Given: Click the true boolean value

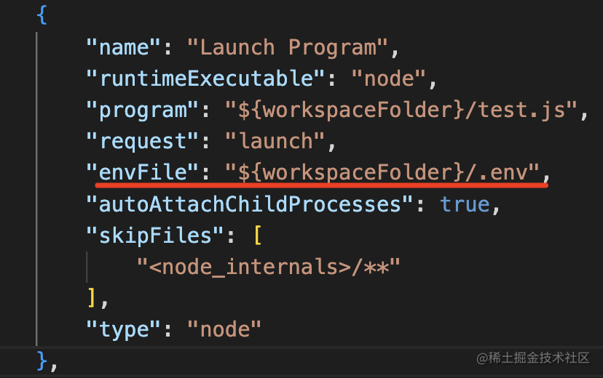Looking at the screenshot, I should (x=465, y=204).
